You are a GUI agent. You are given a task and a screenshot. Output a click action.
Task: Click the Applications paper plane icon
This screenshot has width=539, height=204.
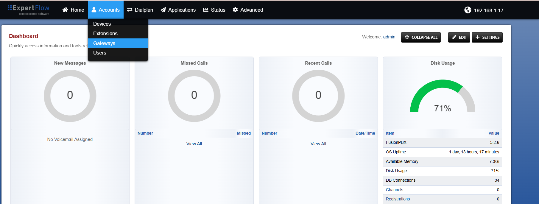click(x=163, y=10)
